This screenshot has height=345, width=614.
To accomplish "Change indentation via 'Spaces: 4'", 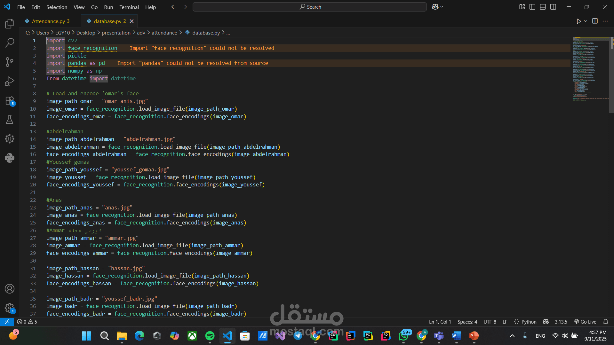I will (467, 322).
